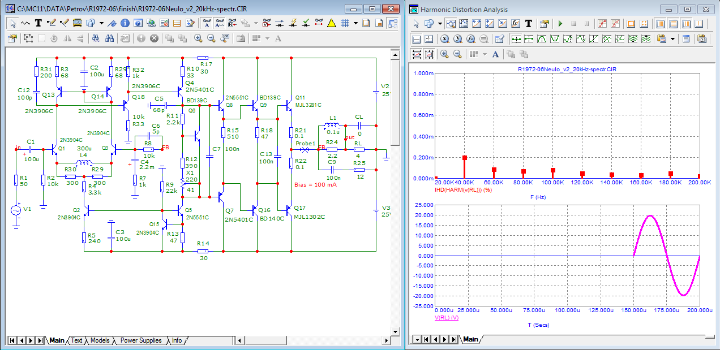
Task: Select the Text mode tool in schematic toolbar
Action: click(x=38, y=23)
